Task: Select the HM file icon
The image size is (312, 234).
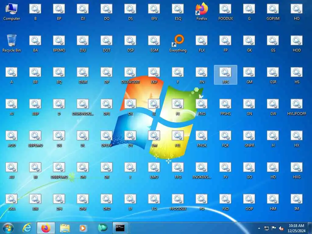Action: click(273, 202)
